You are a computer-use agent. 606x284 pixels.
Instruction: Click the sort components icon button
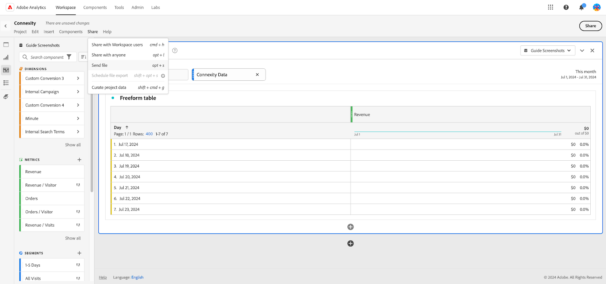click(x=83, y=57)
